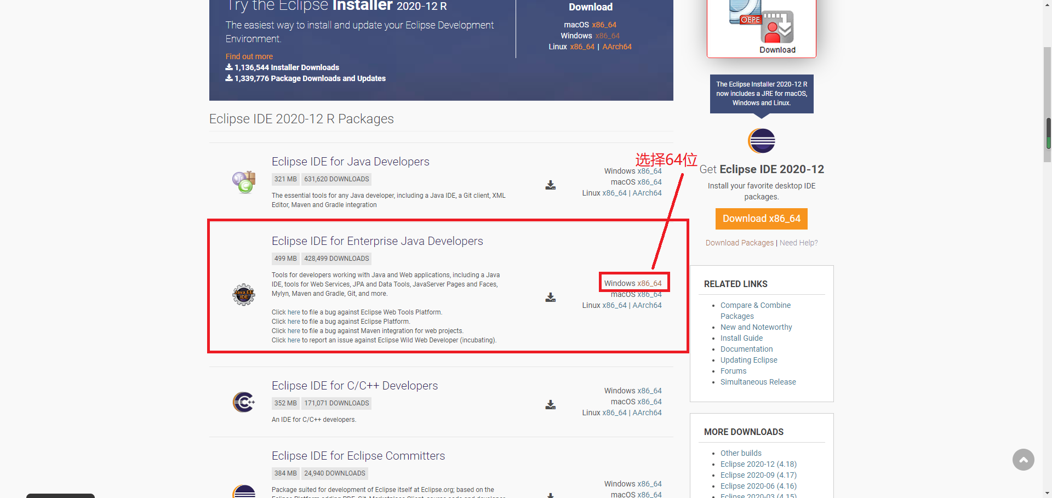Click the download icon for Eclipse IDE for Java Developers
Screen dimensions: 1052x498
tap(550, 185)
